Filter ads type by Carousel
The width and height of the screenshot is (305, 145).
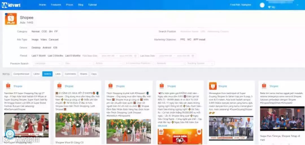click(53, 39)
